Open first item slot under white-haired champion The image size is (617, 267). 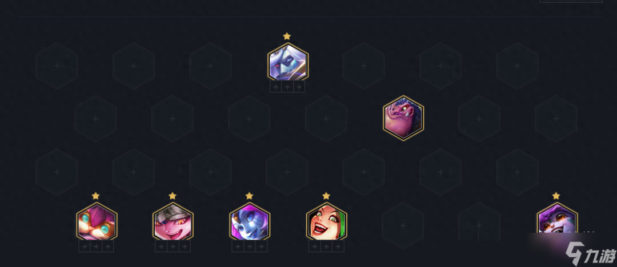point(276,87)
